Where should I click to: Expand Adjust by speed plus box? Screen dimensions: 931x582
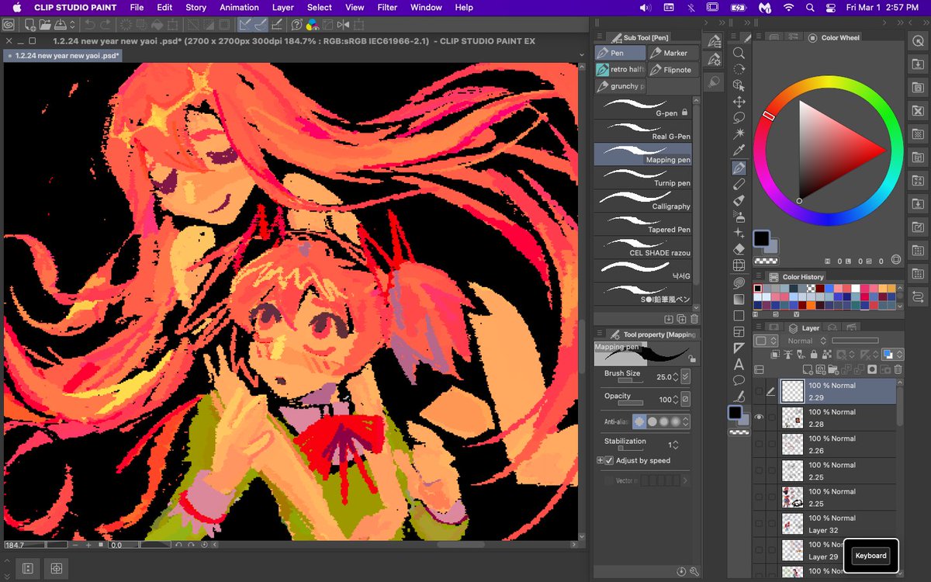(x=600, y=461)
